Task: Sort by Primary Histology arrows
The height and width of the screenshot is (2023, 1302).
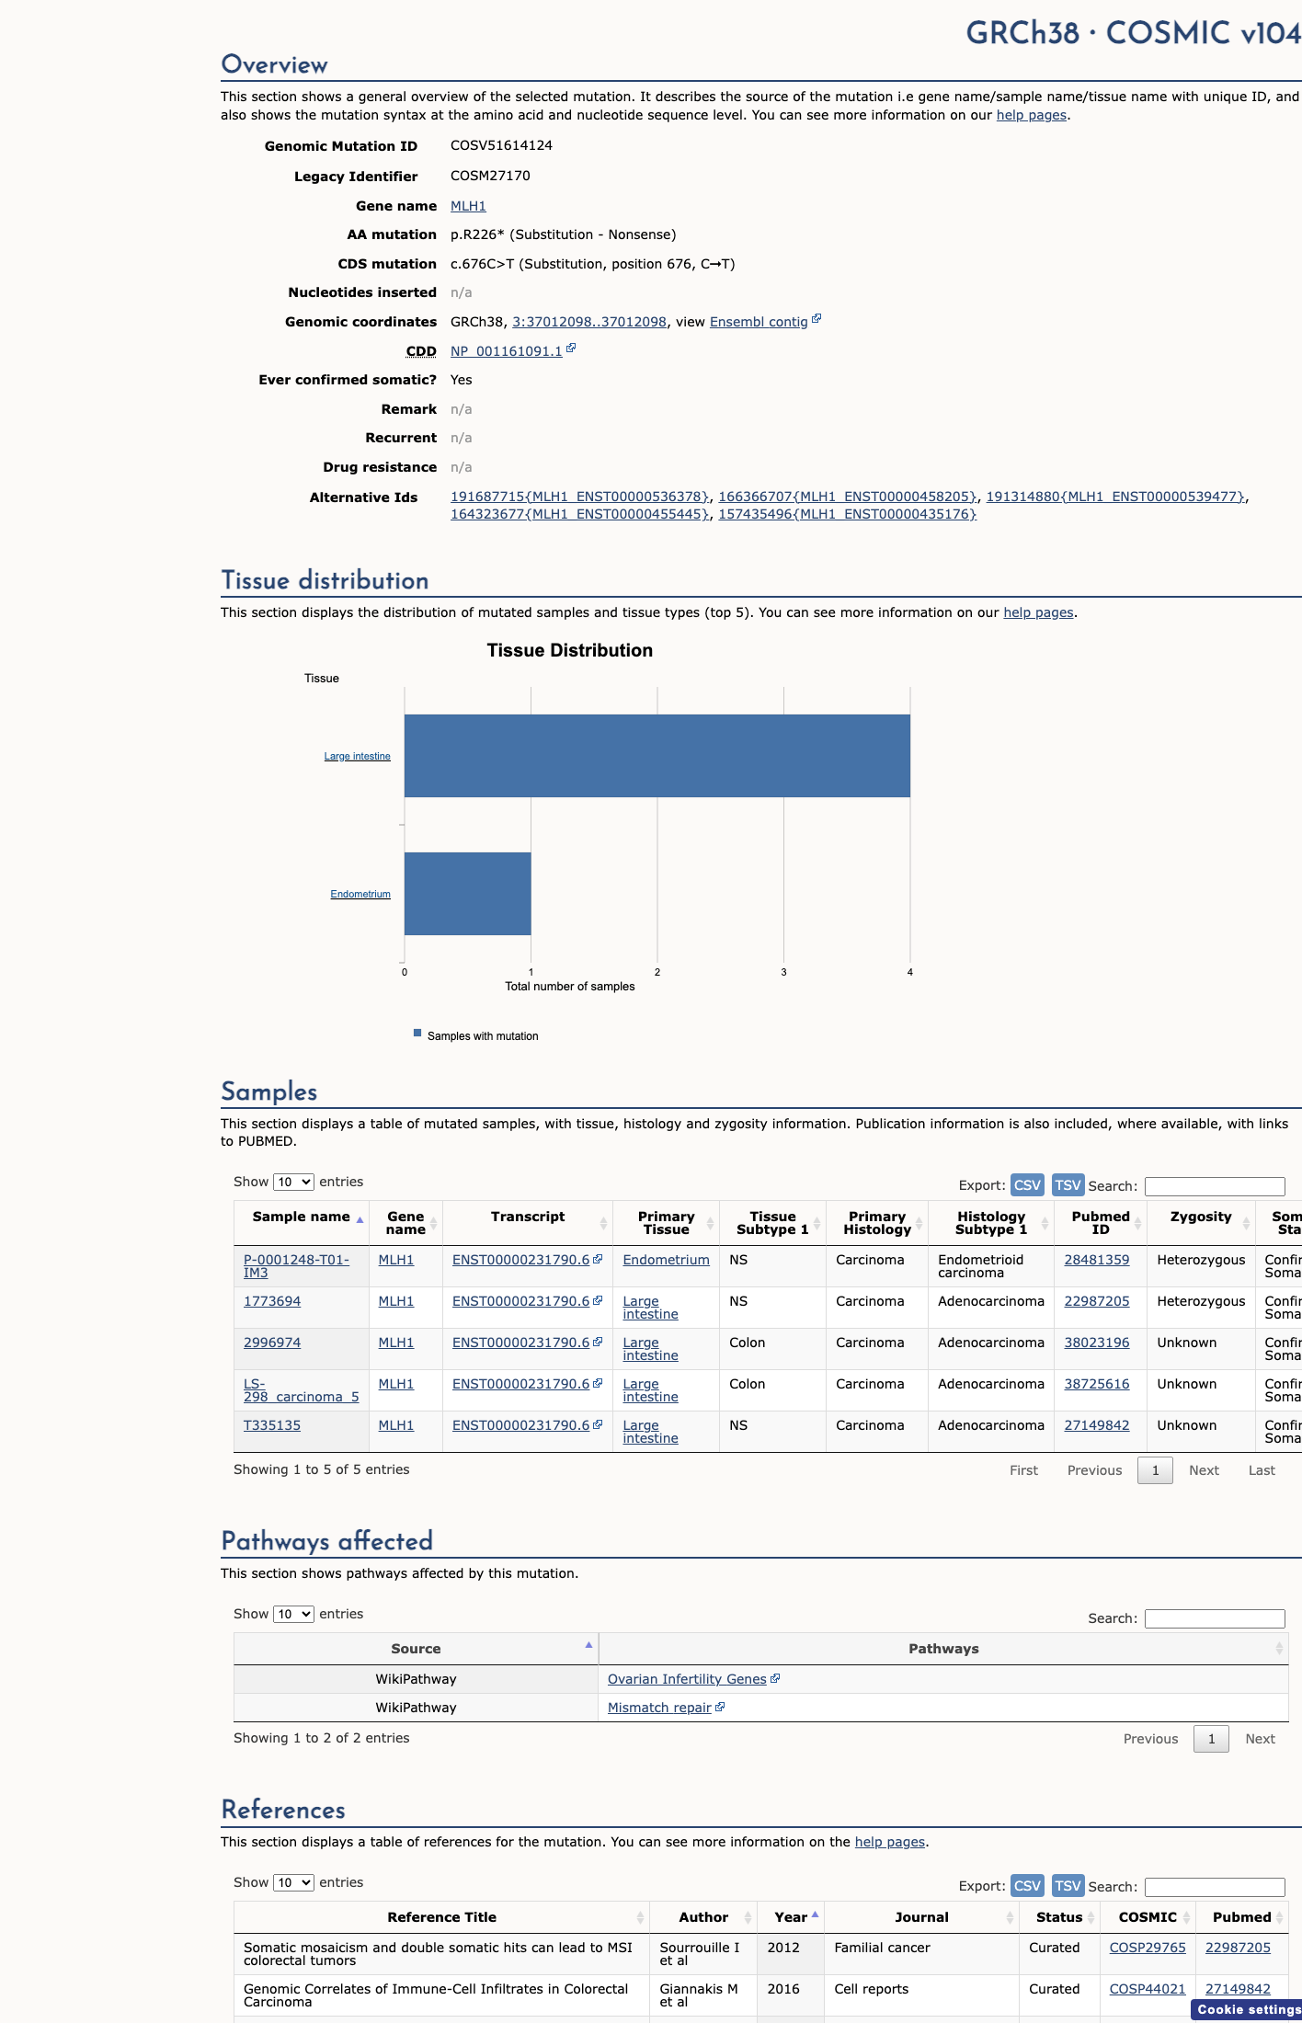Action: 919,1223
